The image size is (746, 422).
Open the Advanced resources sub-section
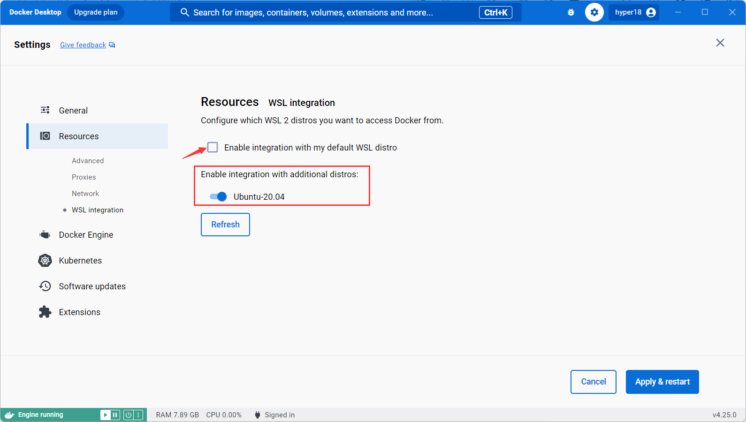coord(88,161)
